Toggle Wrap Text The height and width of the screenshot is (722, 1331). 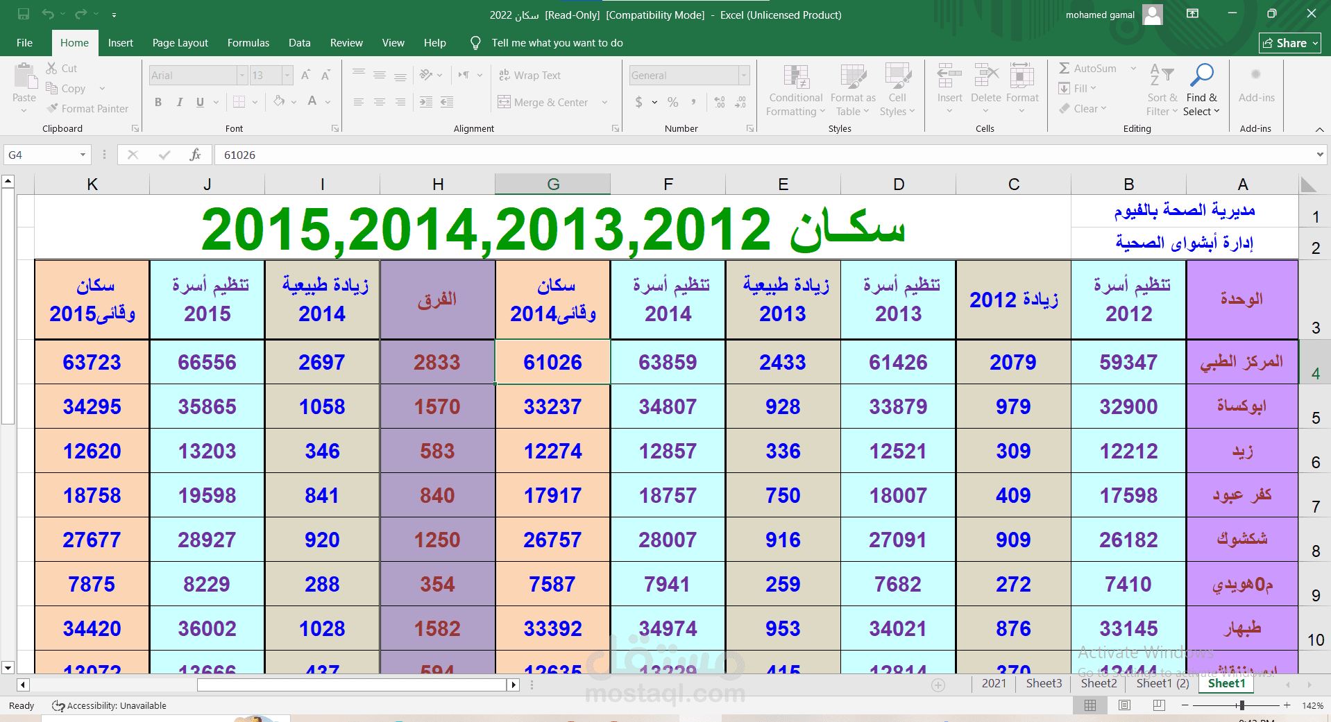(x=529, y=75)
